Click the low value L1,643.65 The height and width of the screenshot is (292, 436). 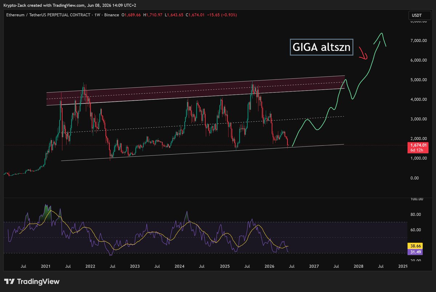coord(174,15)
